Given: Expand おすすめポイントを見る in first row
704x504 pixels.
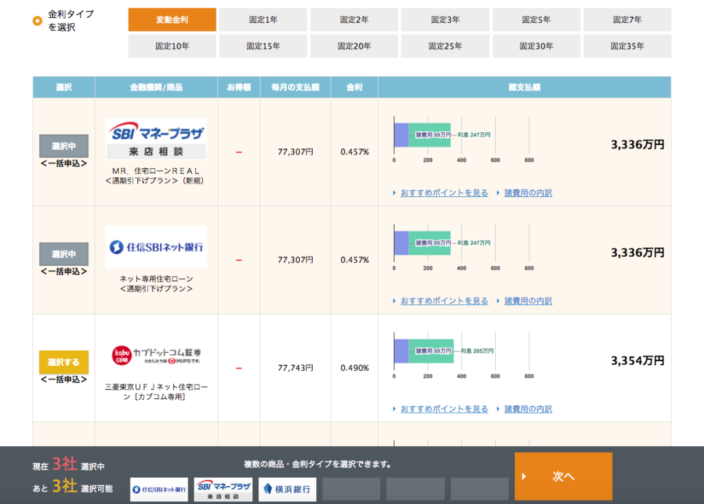Looking at the screenshot, I should [444, 193].
